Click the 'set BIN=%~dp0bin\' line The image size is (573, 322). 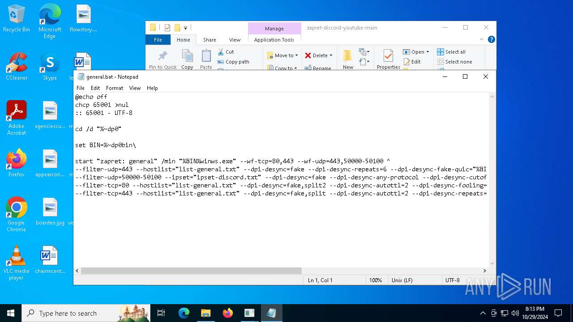pos(106,145)
